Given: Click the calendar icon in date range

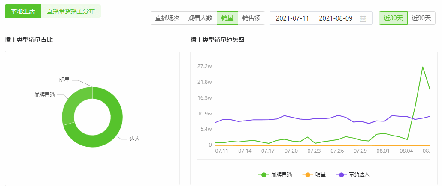Looking at the screenshot, I should [x=363, y=18].
